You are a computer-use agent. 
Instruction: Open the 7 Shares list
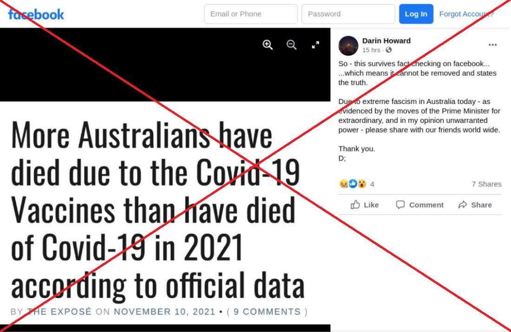click(486, 184)
